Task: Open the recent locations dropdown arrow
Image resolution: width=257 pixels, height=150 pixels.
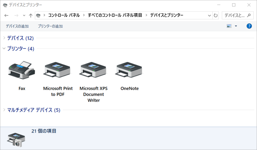Action: [24, 15]
